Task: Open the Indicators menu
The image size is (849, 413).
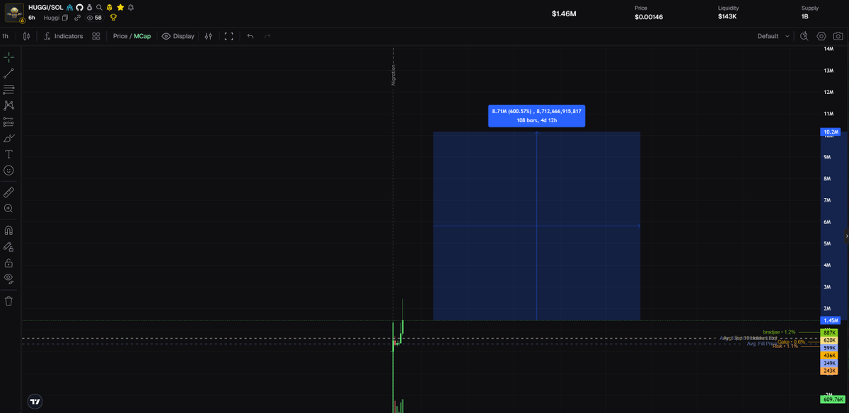Action: click(63, 36)
